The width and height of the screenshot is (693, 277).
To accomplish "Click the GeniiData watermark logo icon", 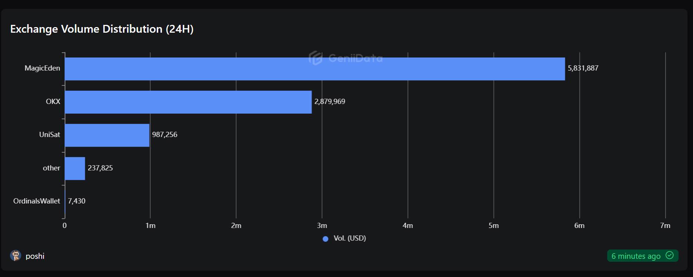I will tap(315, 58).
